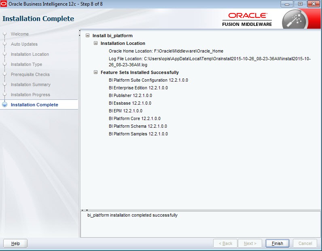This screenshot has width=322, height=251.
Task: Select the Installation Progress step
Action: [30, 95]
